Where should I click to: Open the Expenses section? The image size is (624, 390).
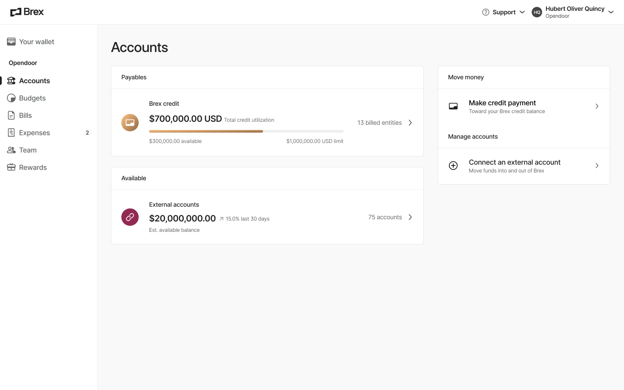click(x=34, y=133)
